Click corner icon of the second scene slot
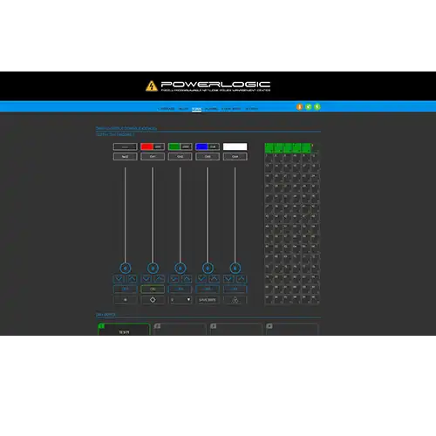Screen dimensions: 436x436 click(157, 326)
